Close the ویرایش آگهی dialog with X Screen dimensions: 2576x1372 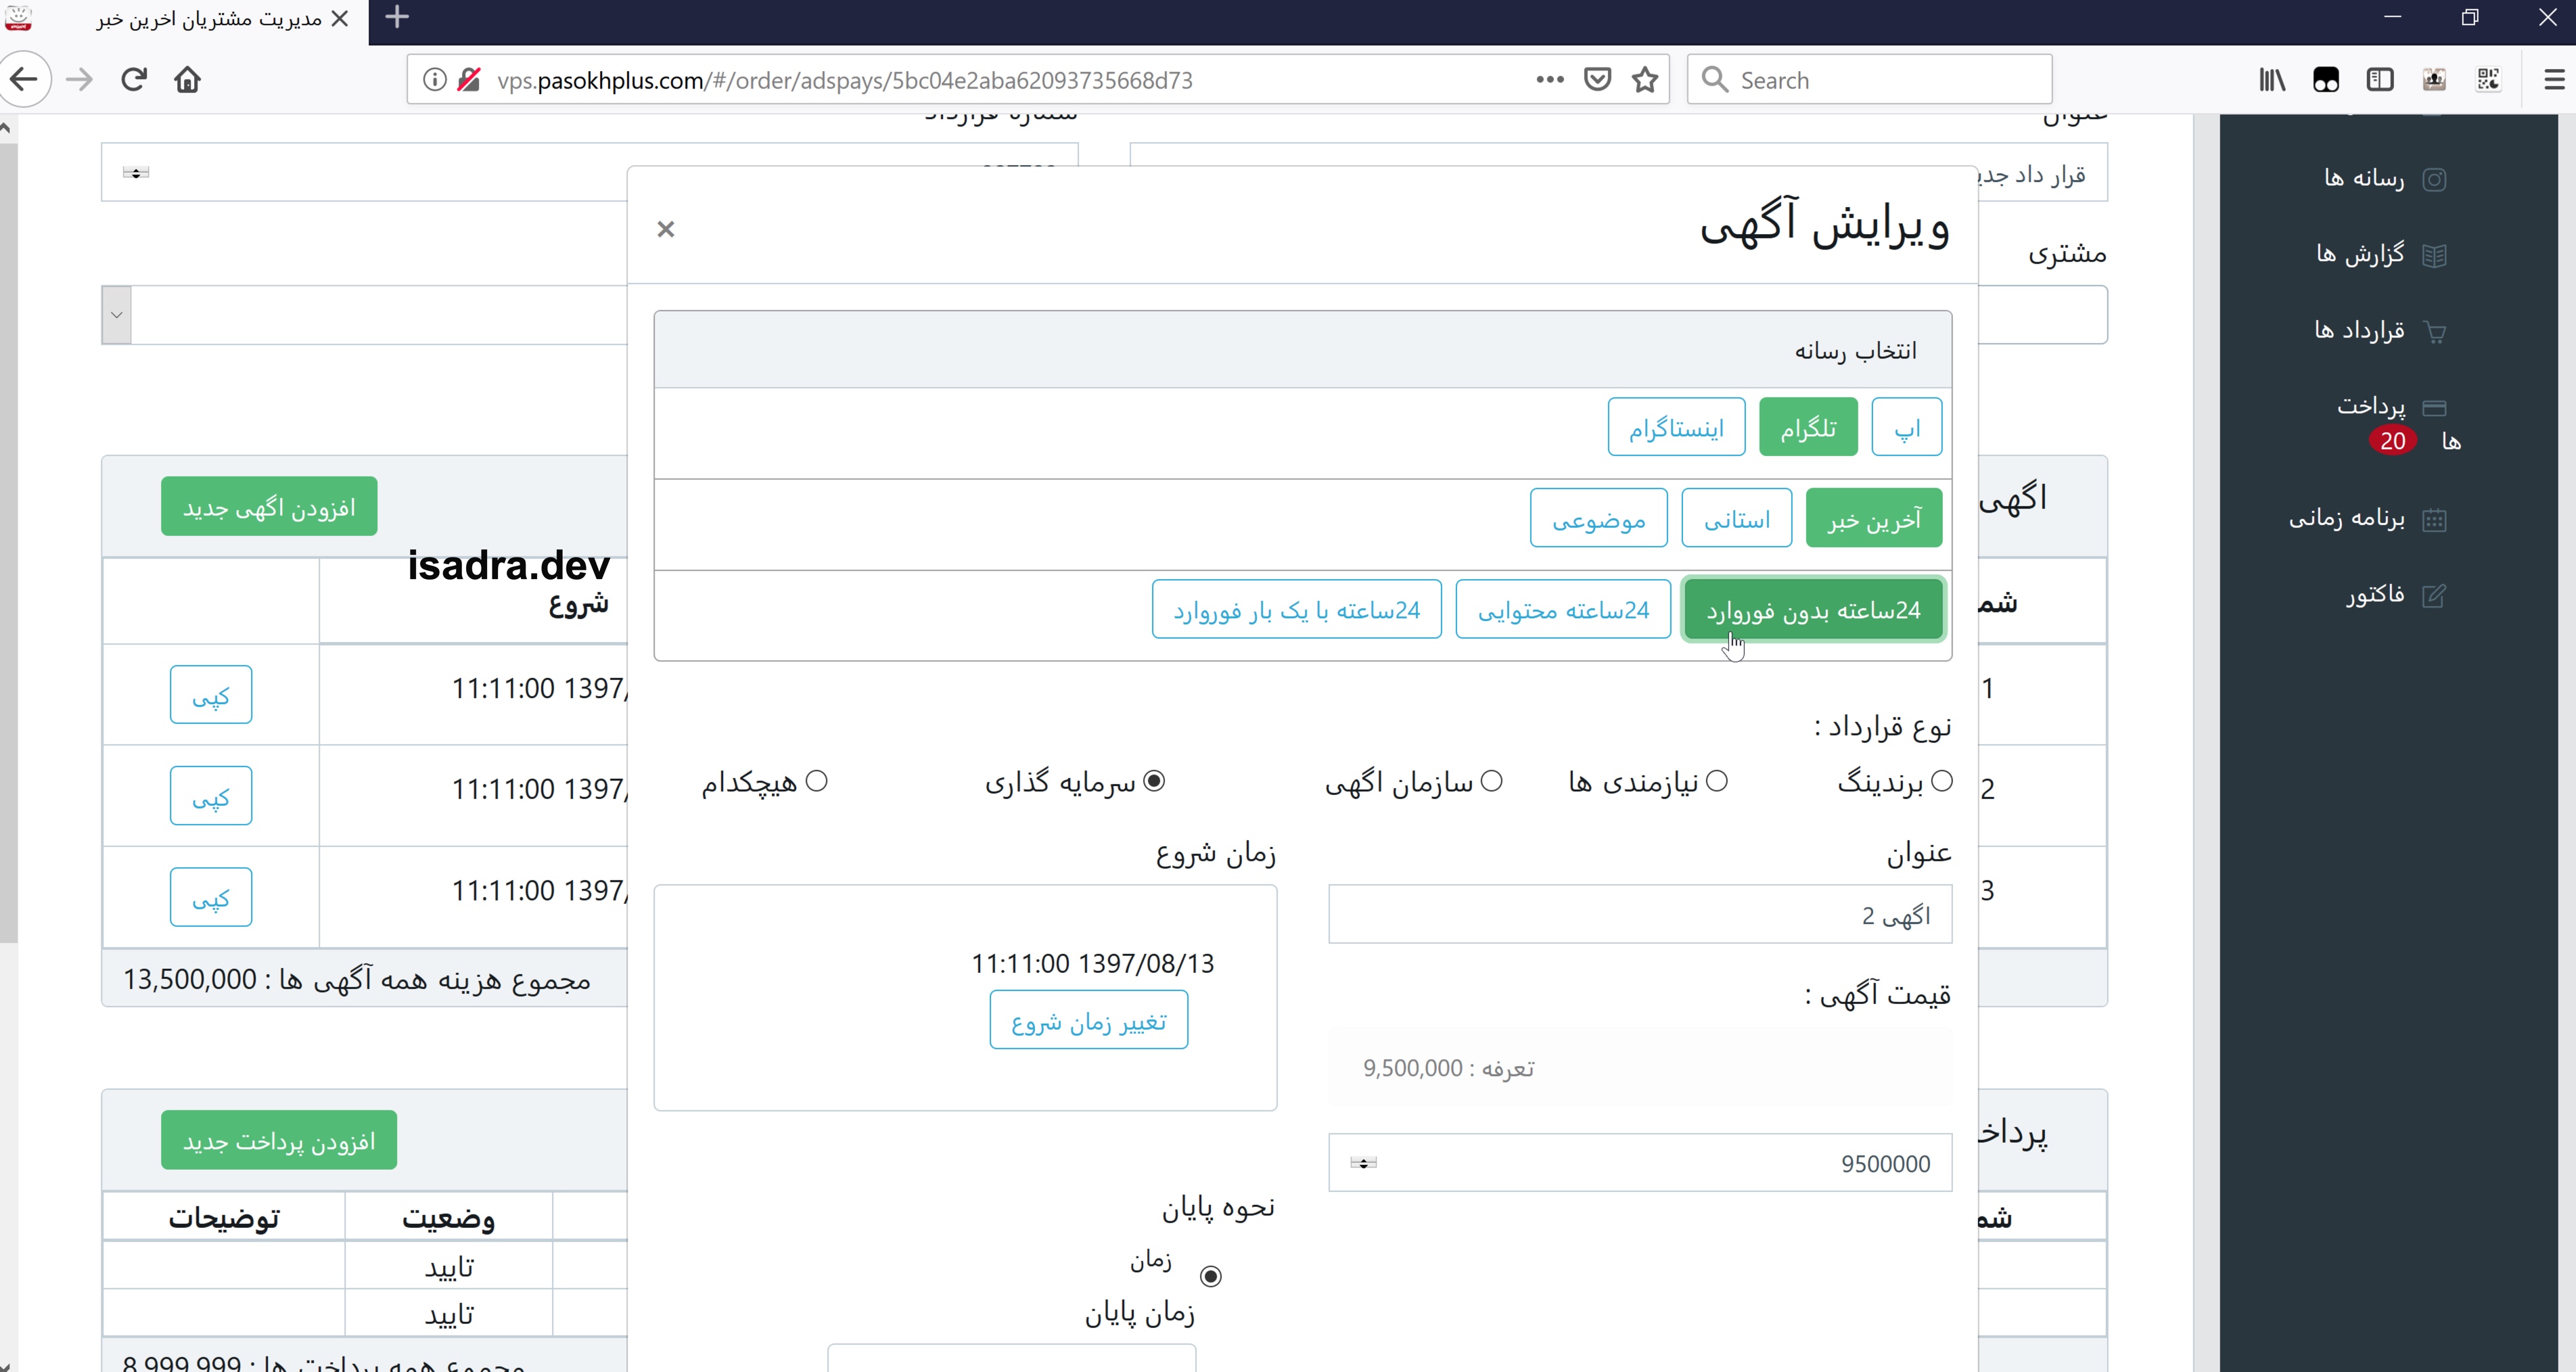click(666, 229)
